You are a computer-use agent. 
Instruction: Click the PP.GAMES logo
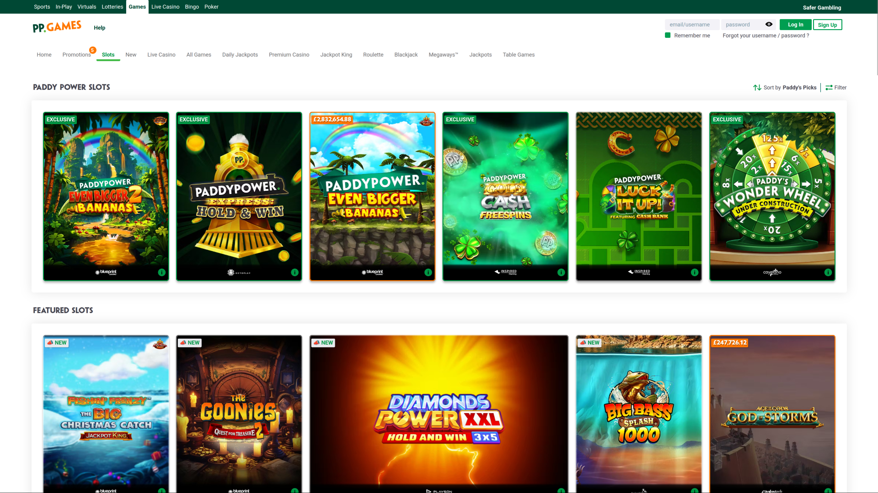pyautogui.click(x=57, y=26)
